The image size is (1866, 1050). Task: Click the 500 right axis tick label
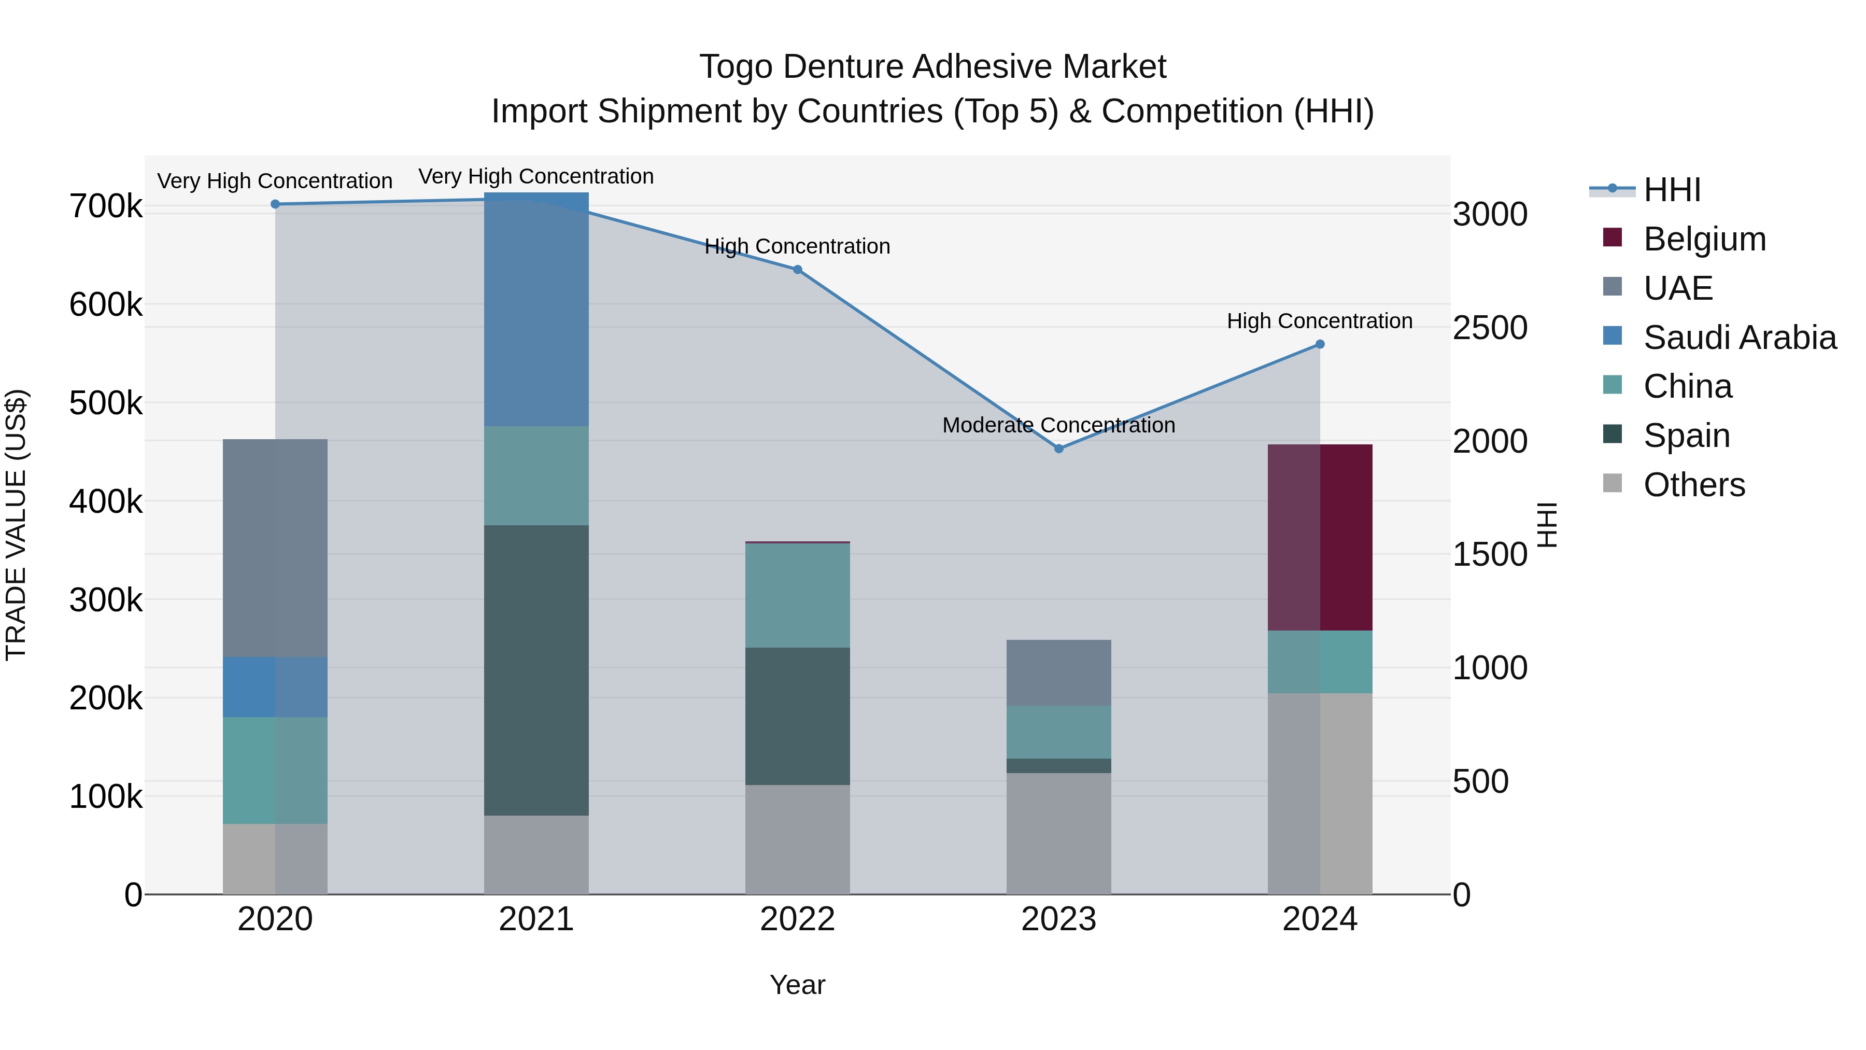tap(1481, 782)
